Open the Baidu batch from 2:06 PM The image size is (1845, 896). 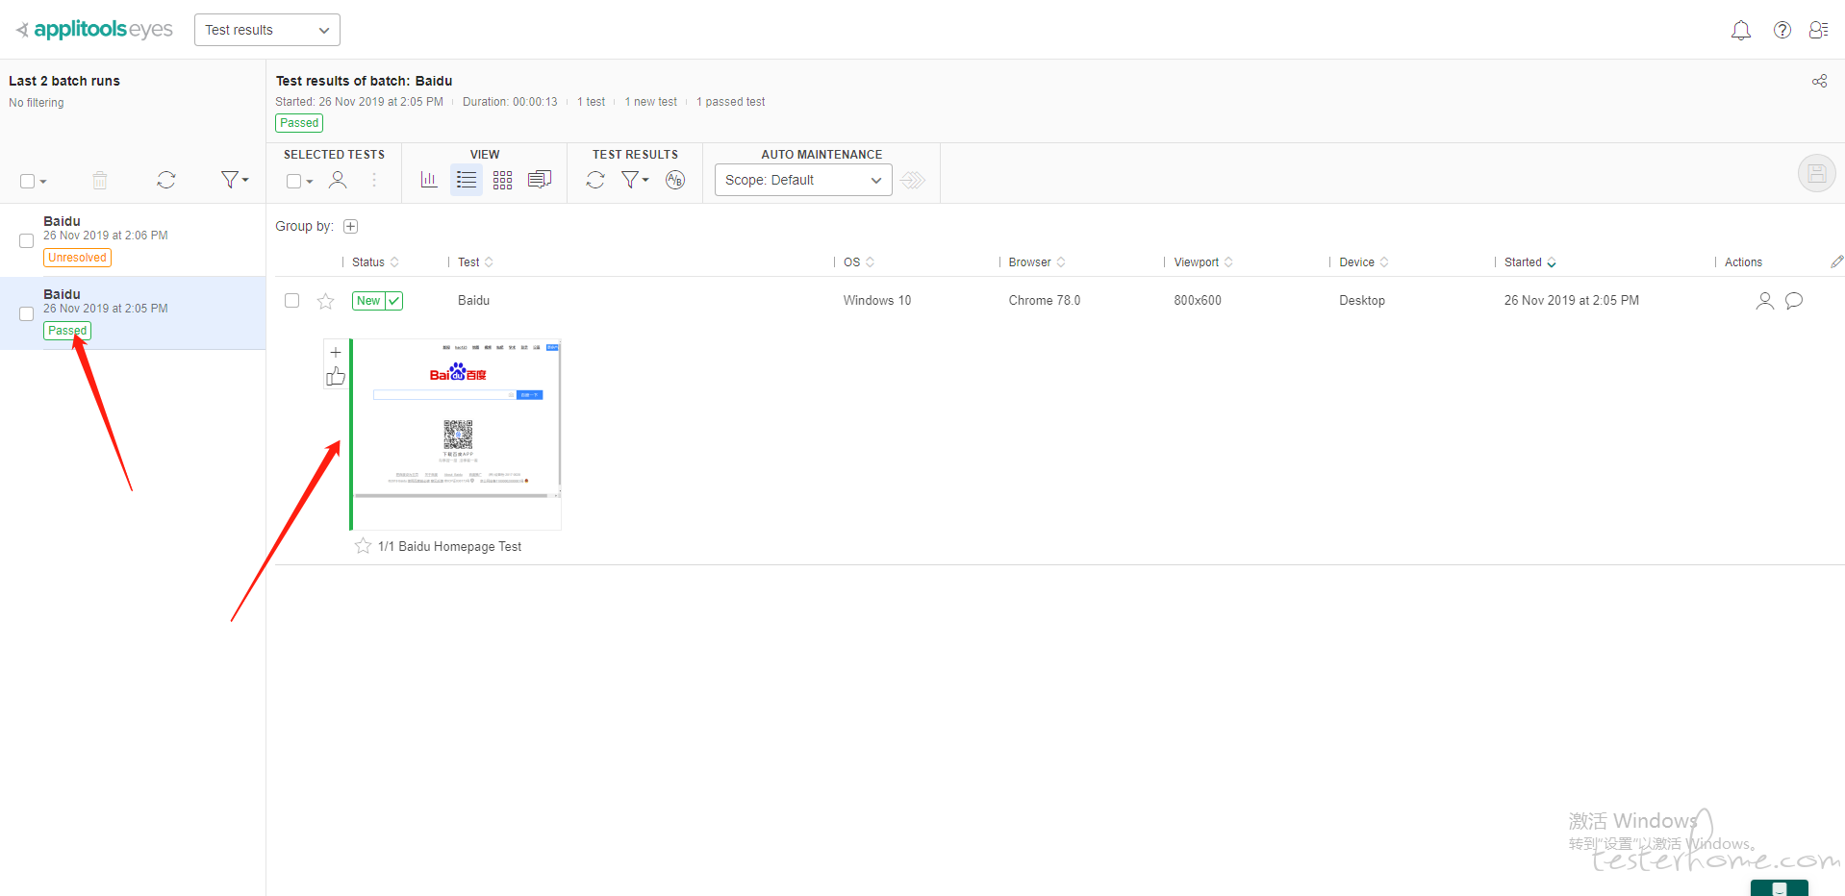click(x=133, y=240)
